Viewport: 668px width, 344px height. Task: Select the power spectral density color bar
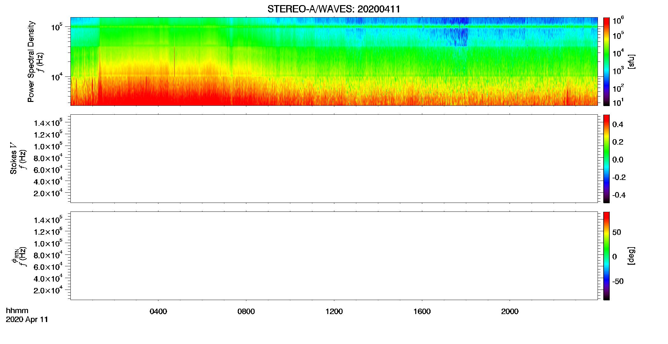[x=606, y=61]
